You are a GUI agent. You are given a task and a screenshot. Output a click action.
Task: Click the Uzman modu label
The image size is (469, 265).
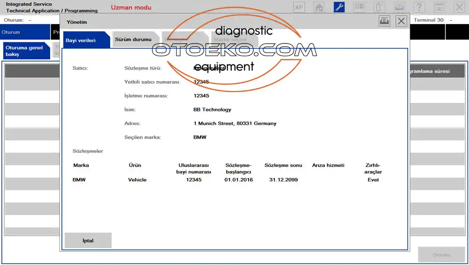pos(131,8)
